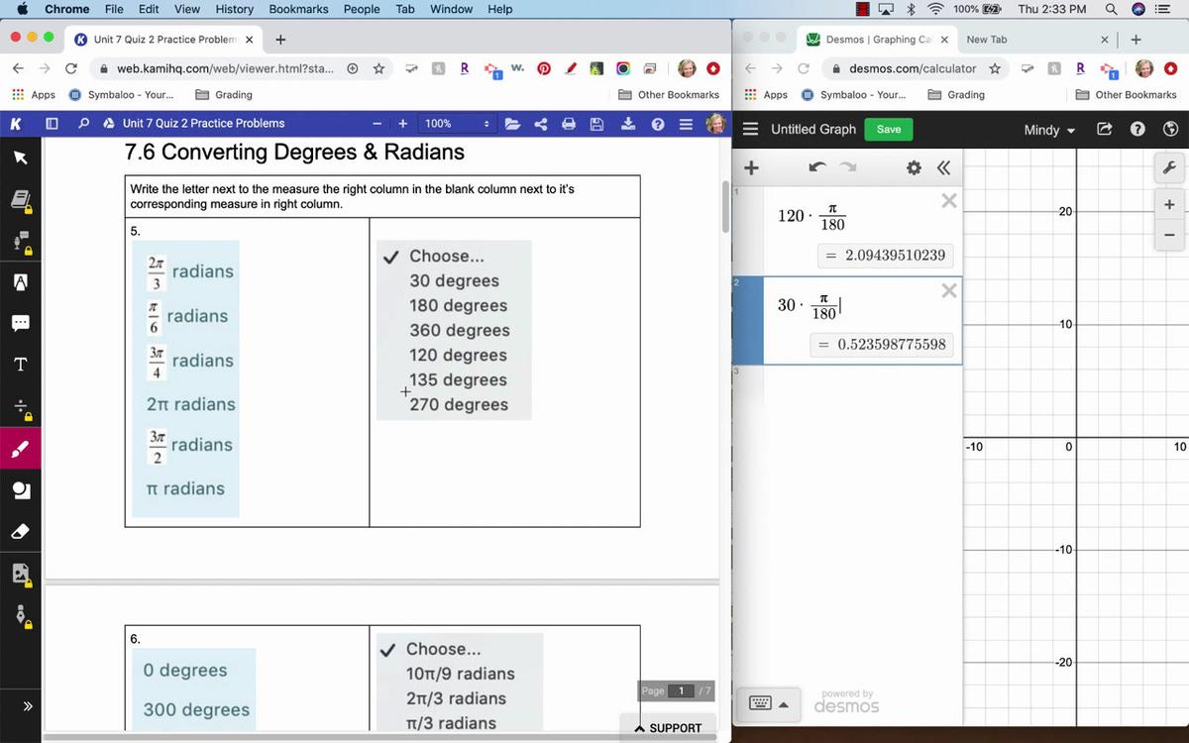Click the Desmos undo arrow
Image resolution: width=1189 pixels, height=743 pixels.
click(x=817, y=167)
